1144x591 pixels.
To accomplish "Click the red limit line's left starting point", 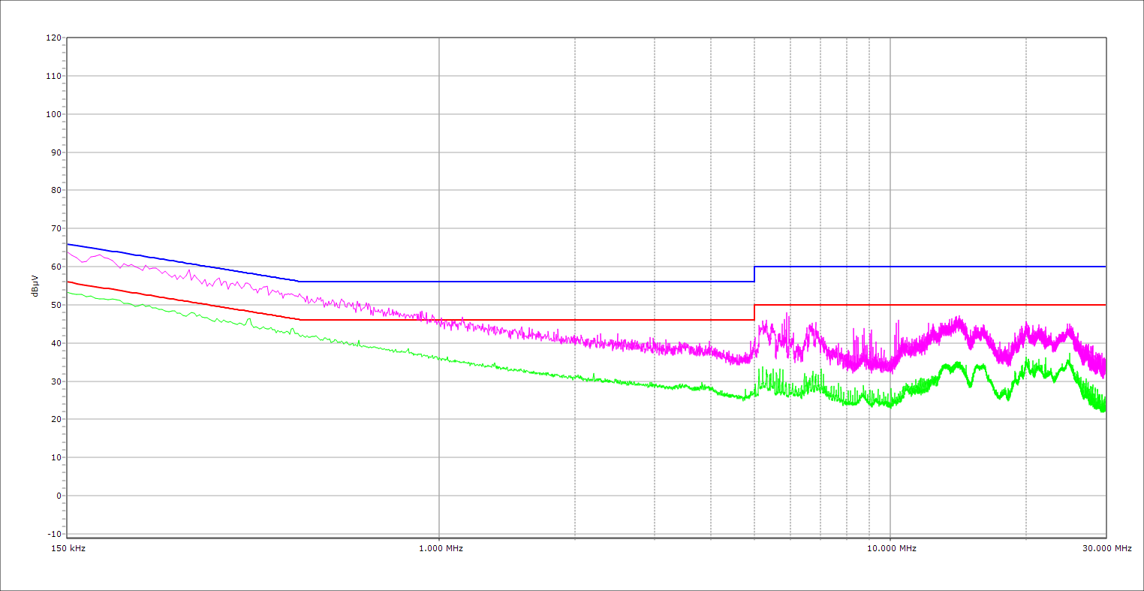I will [68, 282].
